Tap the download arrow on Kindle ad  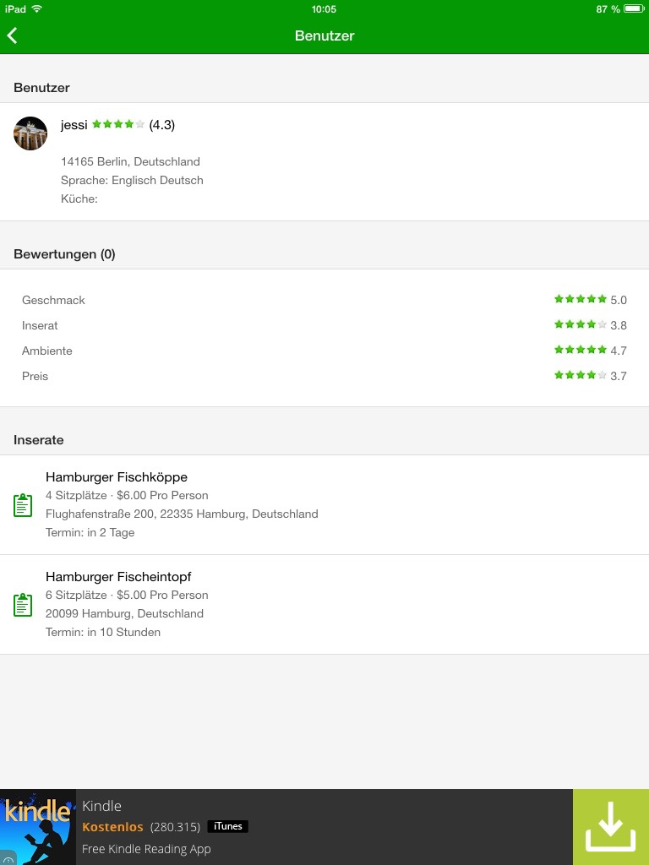coord(610,827)
